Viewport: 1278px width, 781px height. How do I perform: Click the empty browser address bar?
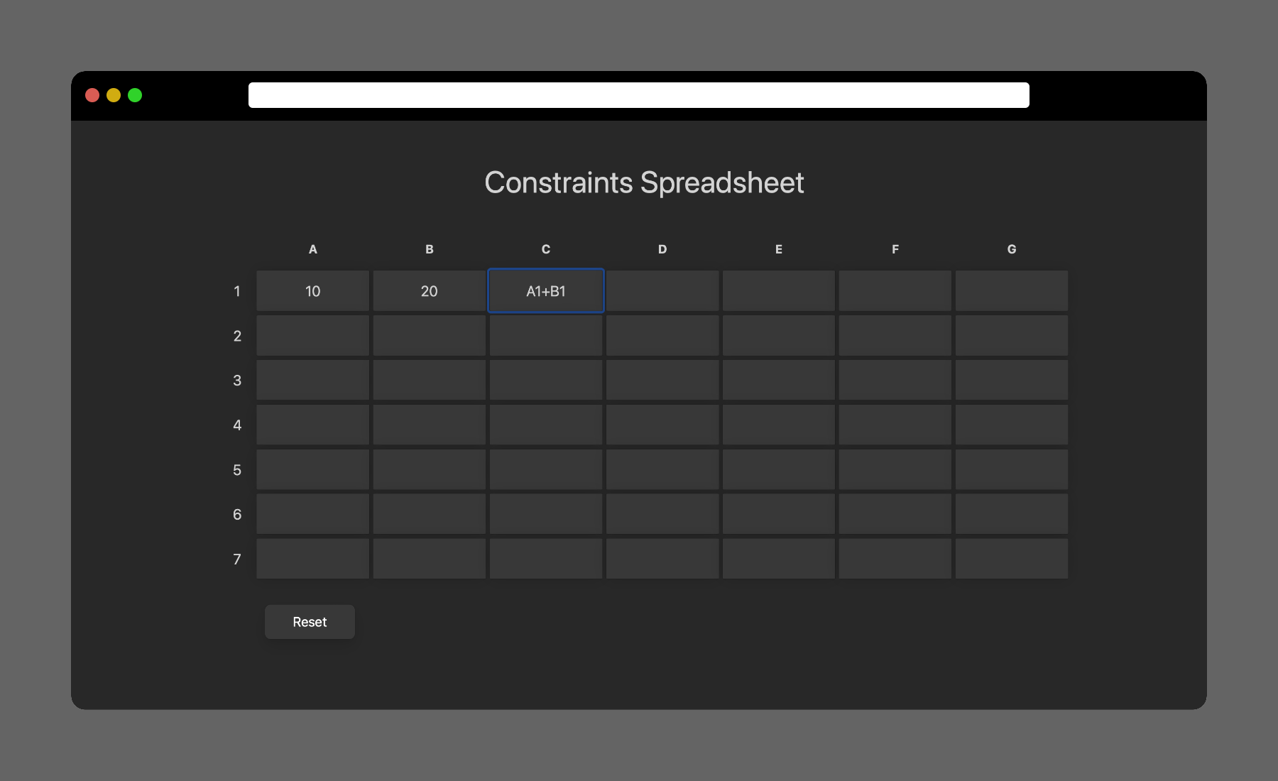[x=639, y=95]
